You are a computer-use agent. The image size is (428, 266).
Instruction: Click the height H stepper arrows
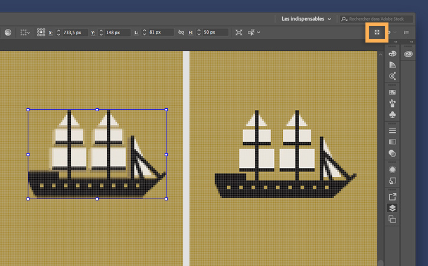199,33
